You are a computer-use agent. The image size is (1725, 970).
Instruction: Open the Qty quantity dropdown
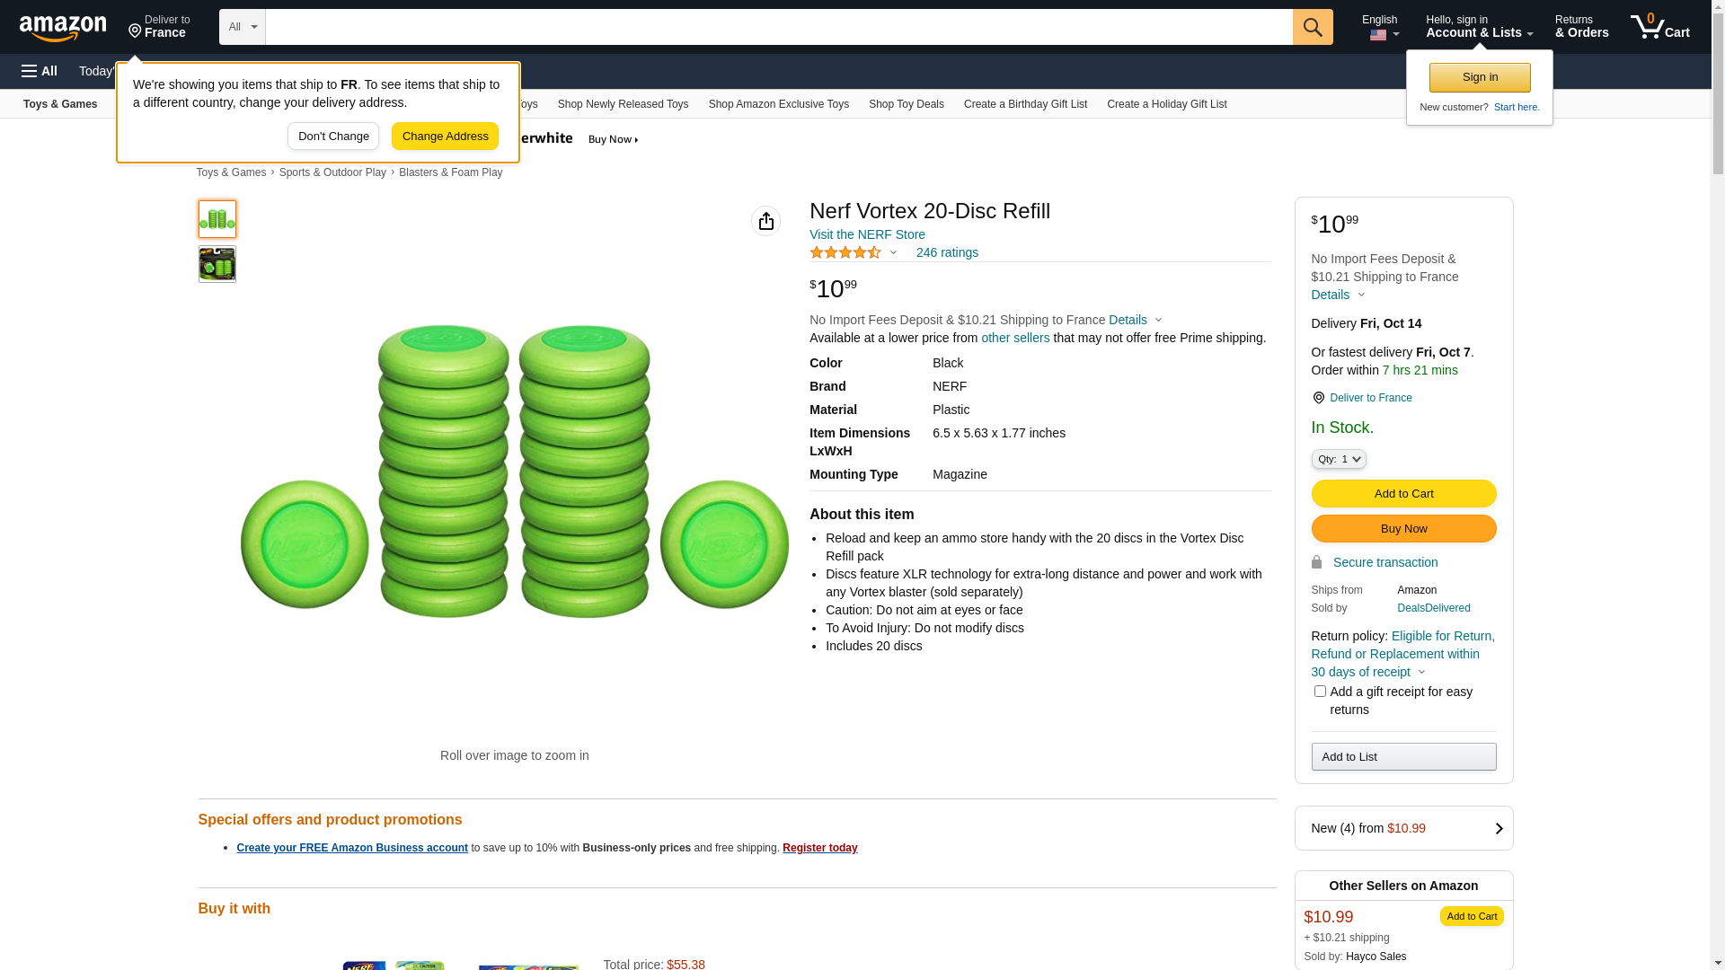(x=1338, y=459)
